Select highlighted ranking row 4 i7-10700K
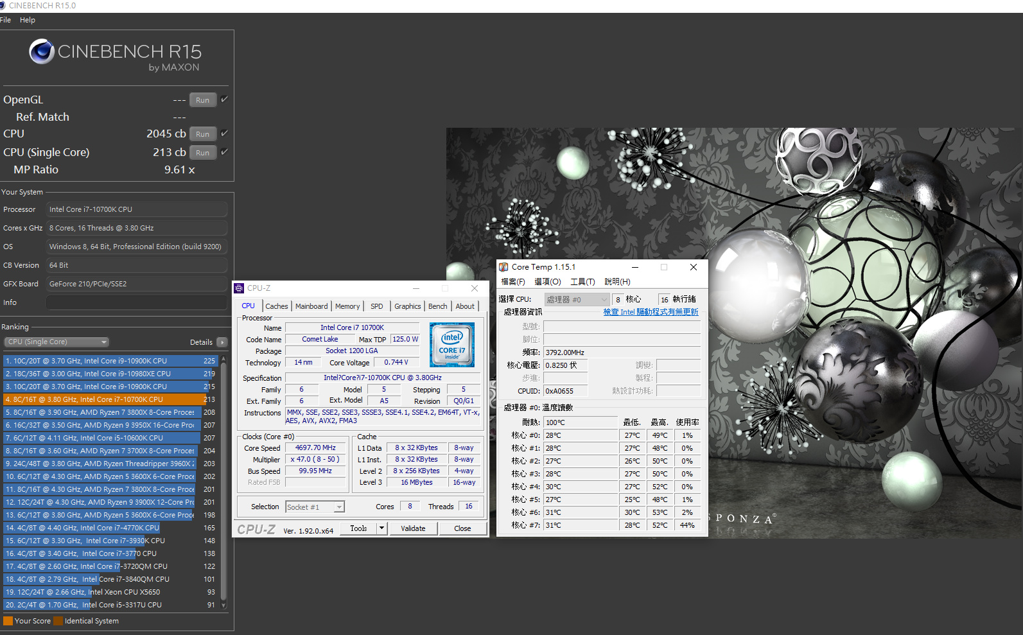Viewport: 1023px width, 635px height. [110, 399]
